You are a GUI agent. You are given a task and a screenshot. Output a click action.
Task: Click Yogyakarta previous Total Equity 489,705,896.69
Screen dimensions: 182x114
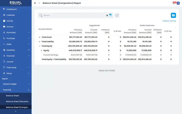coord(75,46)
